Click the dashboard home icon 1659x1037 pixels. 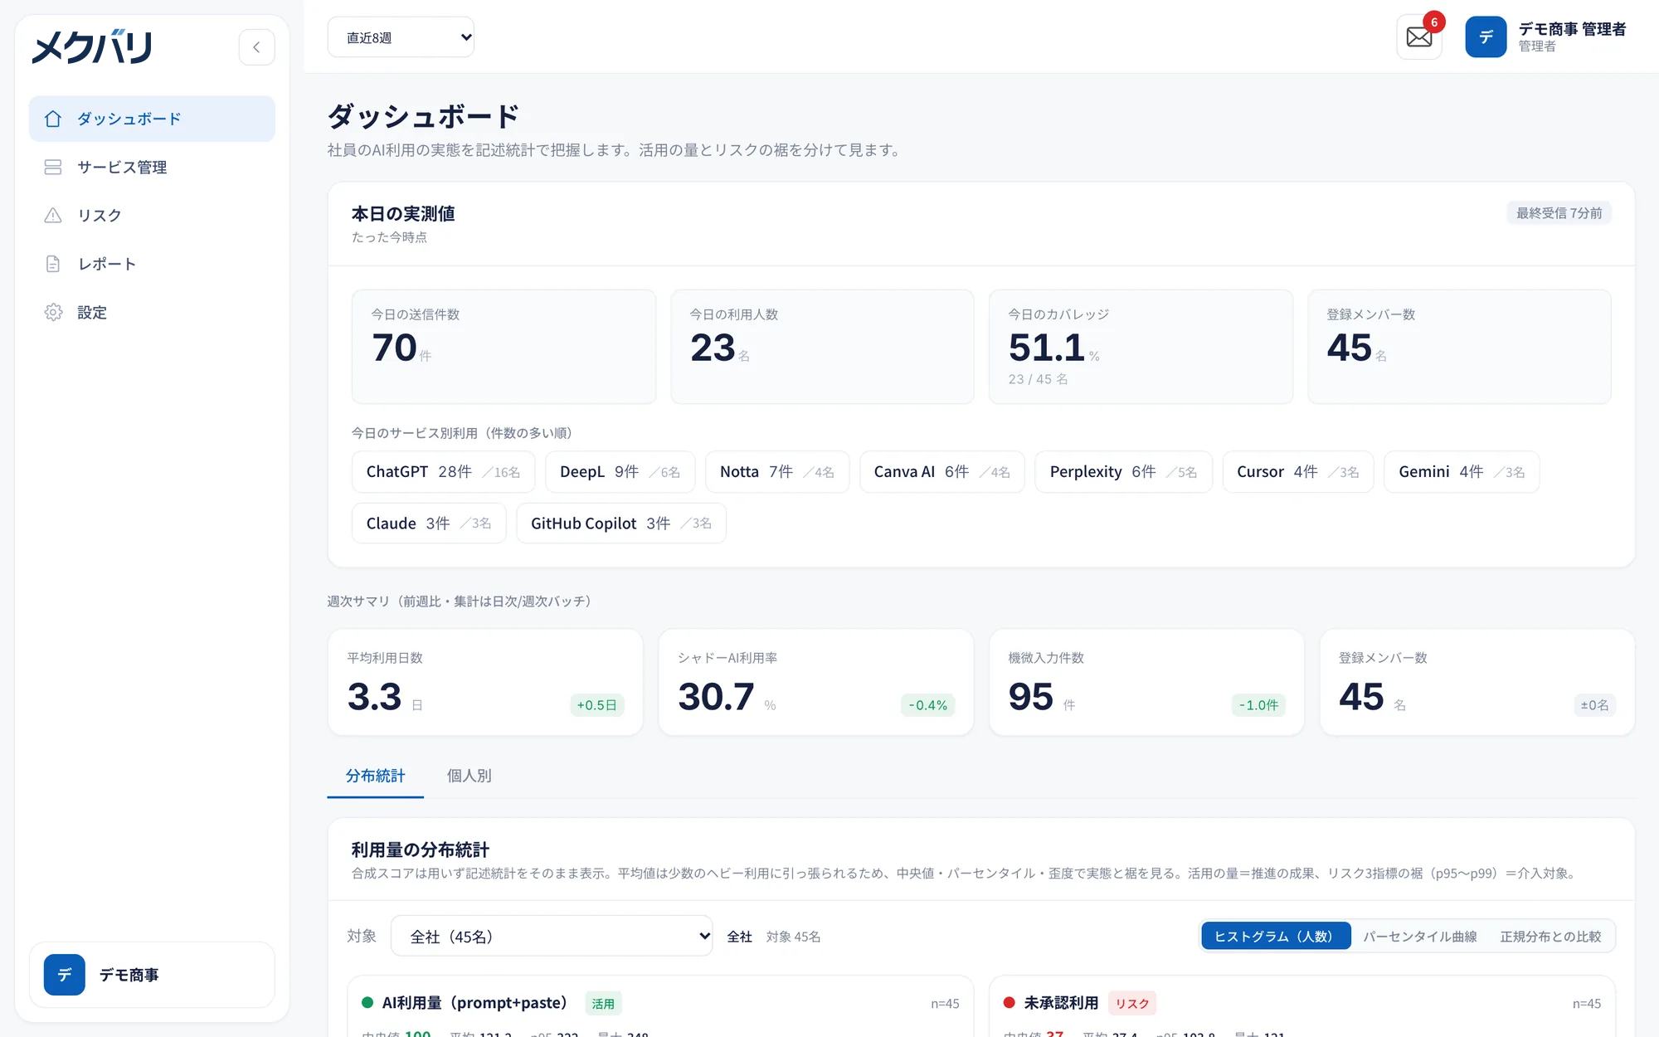(x=53, y=119)
